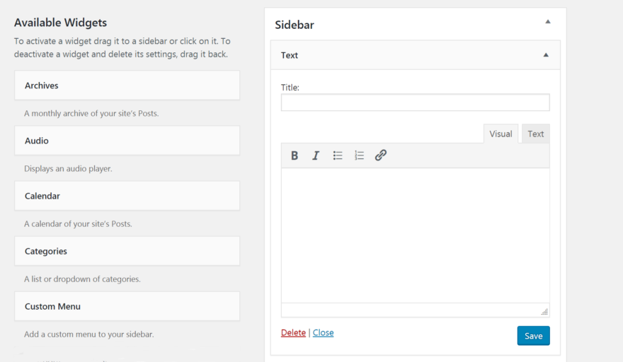
Task: Select the Archives widget
Action: (x=127, y=86)
